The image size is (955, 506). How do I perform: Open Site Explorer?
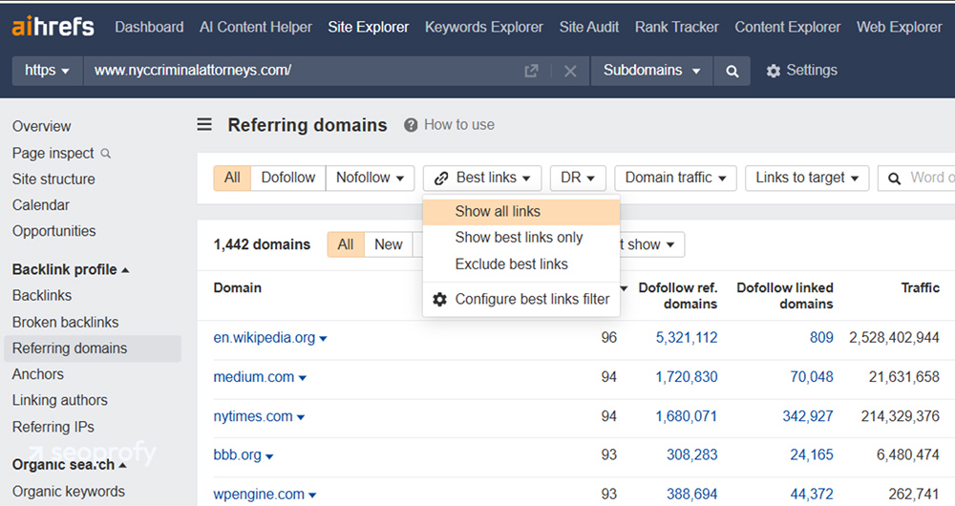(369, 27)
